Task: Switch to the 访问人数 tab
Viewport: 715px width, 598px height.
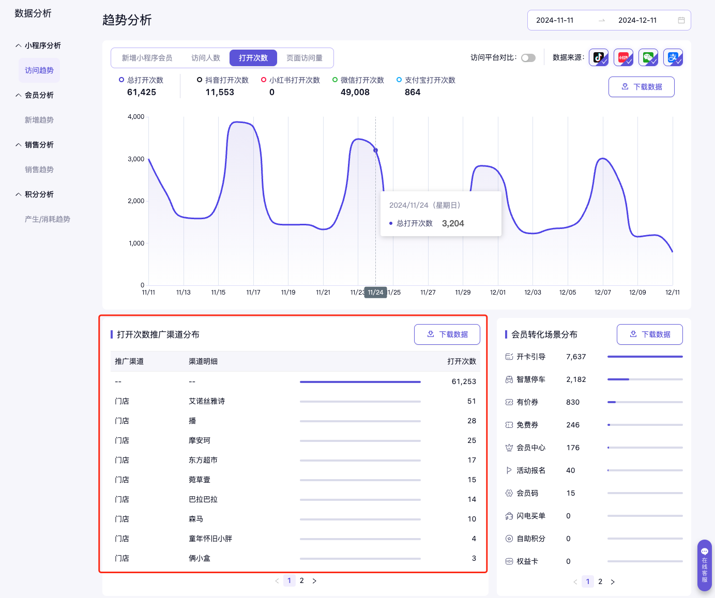Action: click(206, 58)
